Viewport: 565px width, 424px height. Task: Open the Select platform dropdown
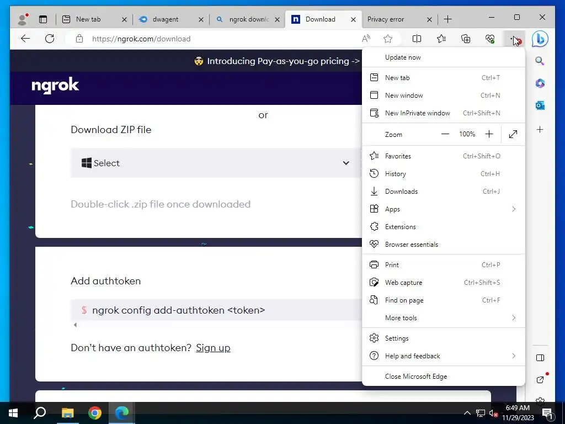216,163
